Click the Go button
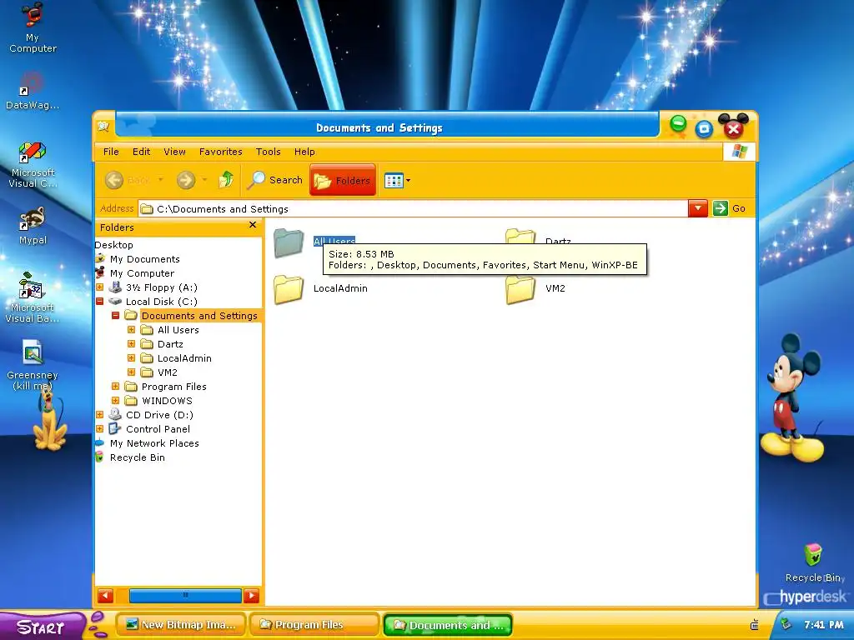 pyautogui.click(x=730, y=208)
